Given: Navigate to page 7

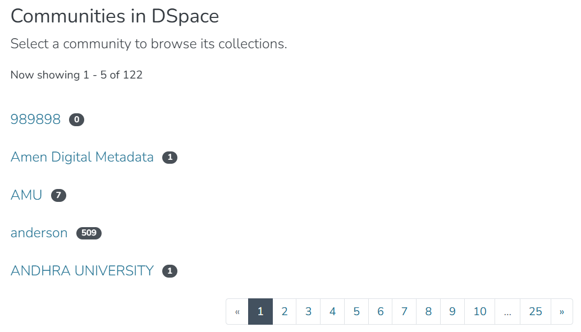Looking at the screenshot, I should (x=404, y=311).
